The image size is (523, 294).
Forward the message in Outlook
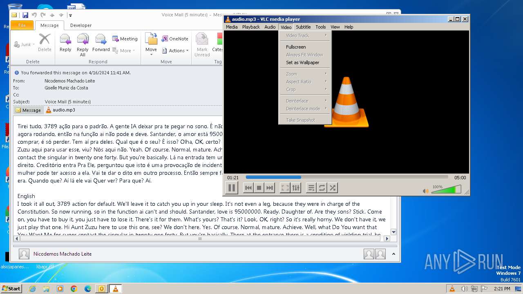point(101,43)
